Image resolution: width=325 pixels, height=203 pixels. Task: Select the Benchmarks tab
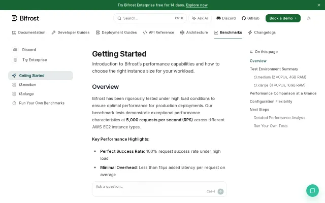click(x=228, y=32)
